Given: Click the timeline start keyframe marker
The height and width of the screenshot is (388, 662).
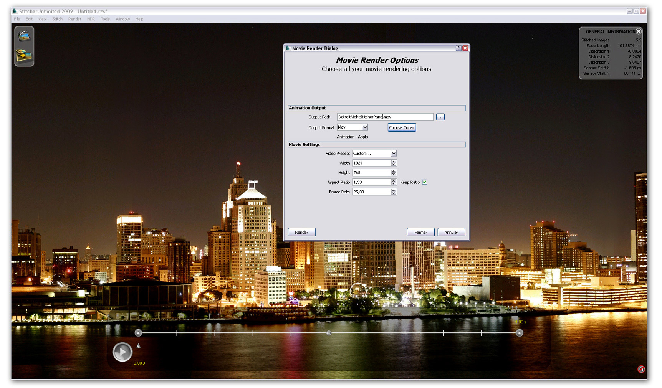Looking at the screenshot, I should [x=138, y=333].
